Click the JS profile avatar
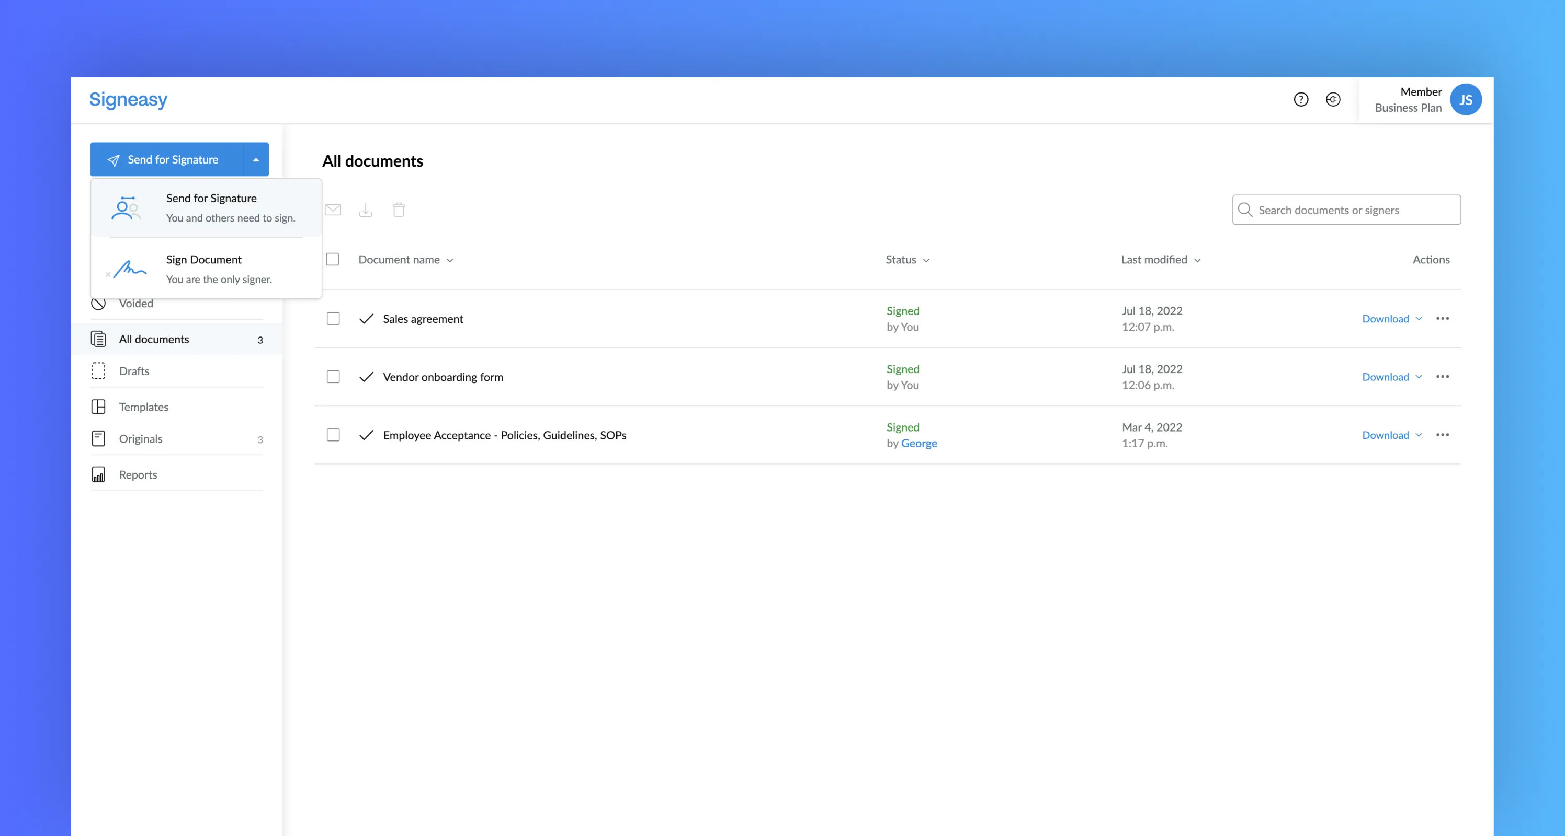Screen dimensions: 1565x836 click(1466, 99)
